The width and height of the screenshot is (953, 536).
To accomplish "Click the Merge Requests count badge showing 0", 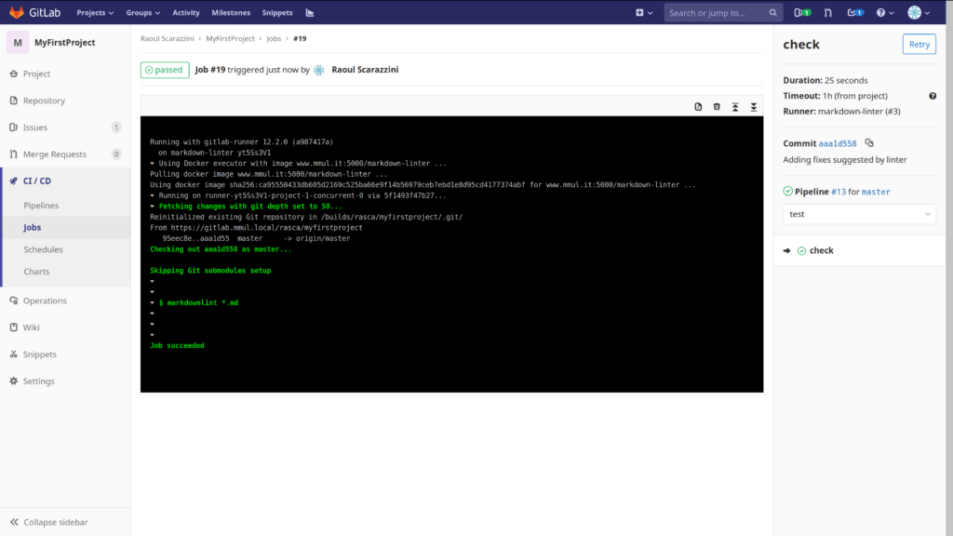I will [x=116, y=154].
